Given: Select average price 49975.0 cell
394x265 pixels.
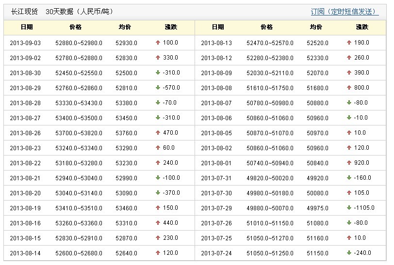Looking at the screenshot, I should coord(317,208).
